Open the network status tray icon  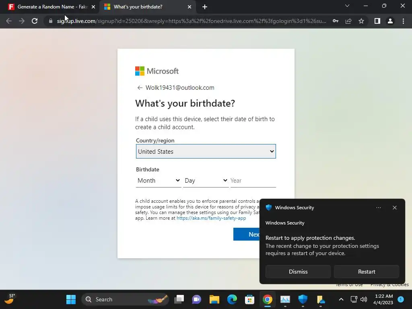coord(354,299)
